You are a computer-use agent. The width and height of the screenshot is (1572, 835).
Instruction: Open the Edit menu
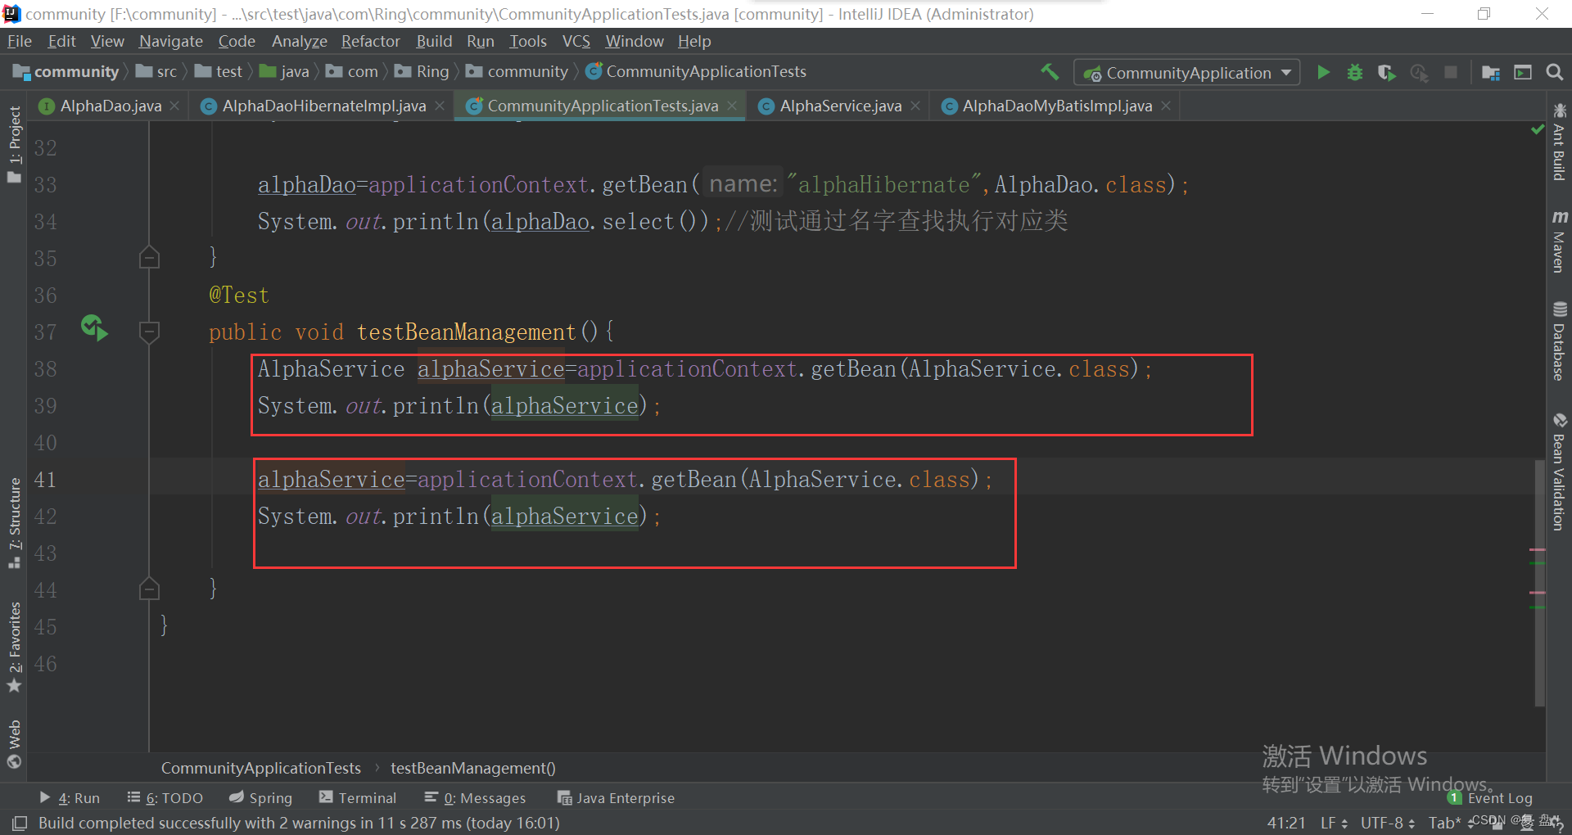[61, 41]
